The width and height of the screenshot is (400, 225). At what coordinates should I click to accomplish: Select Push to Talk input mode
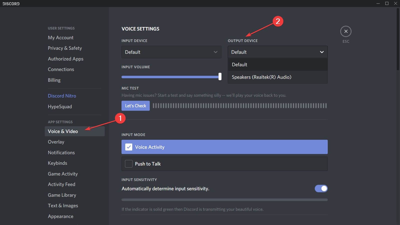[x=224, y=164]
